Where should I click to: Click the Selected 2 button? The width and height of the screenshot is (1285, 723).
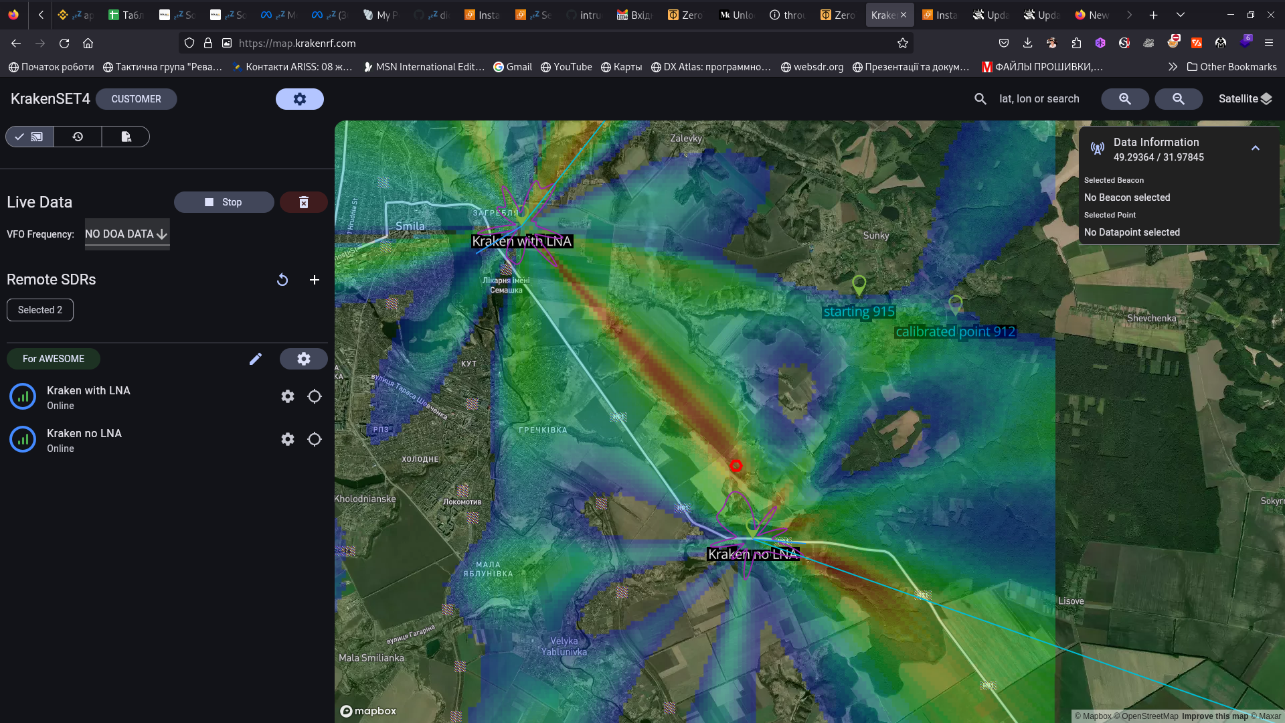tap(40, 310)
